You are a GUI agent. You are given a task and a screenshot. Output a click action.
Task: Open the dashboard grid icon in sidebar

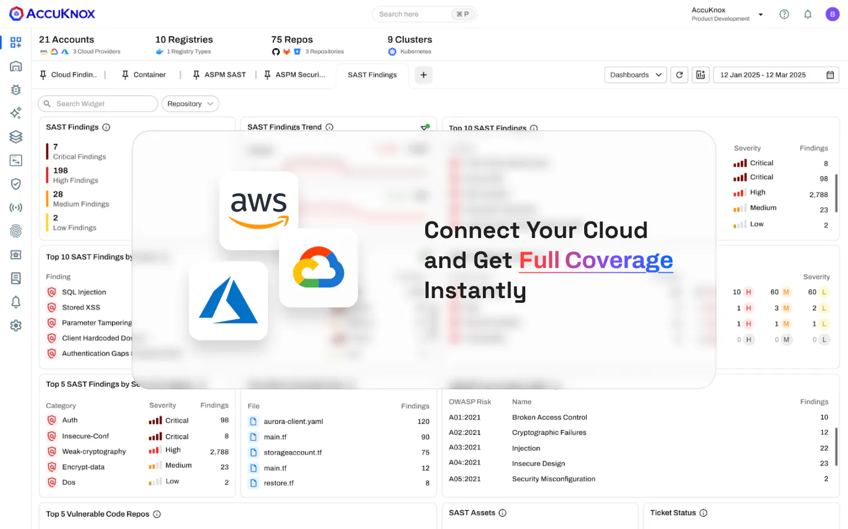click(16, 42)
